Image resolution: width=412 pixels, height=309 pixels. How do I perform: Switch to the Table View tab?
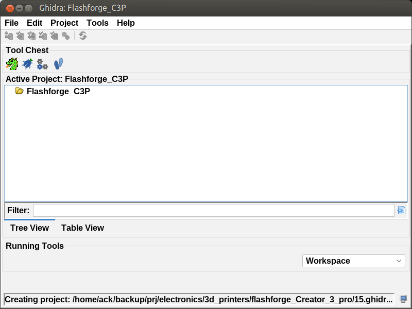82,228
